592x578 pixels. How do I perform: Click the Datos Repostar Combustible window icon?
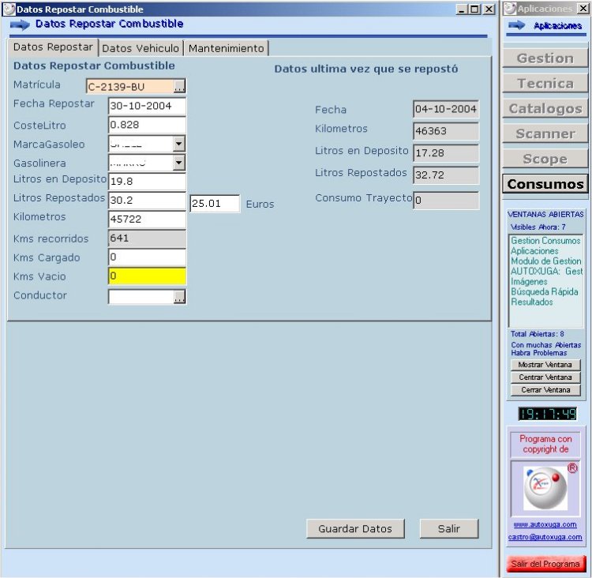[9, 9]
